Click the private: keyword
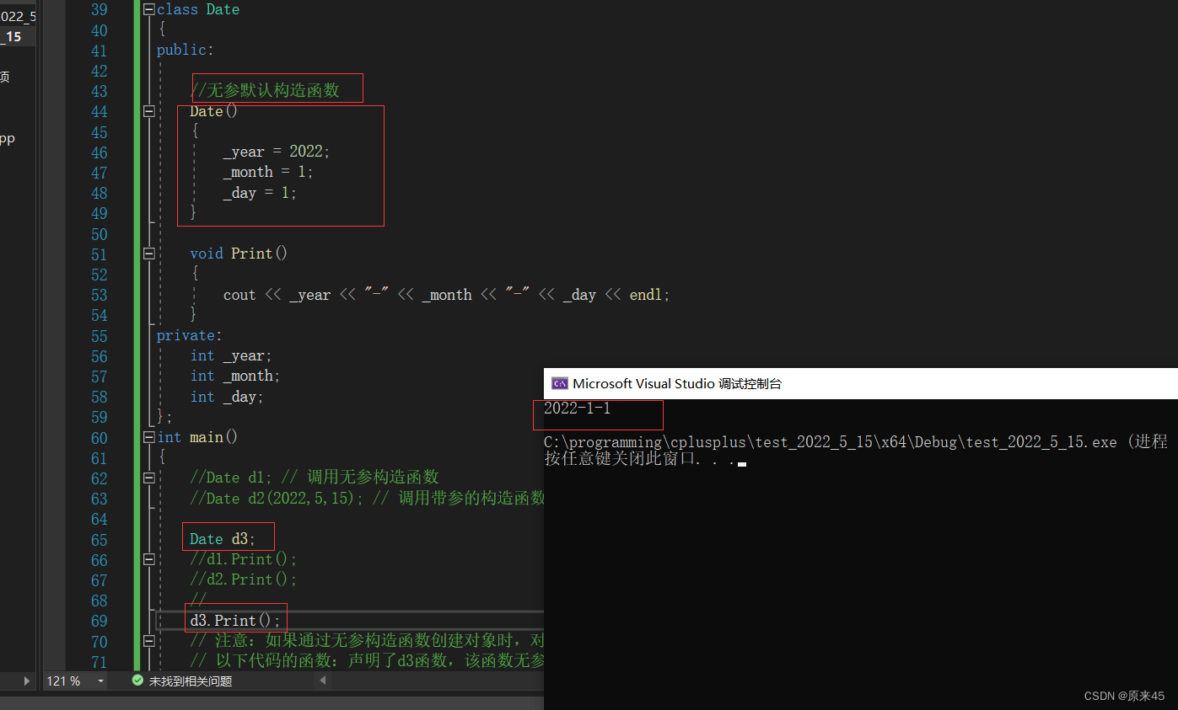 [190, 335]
